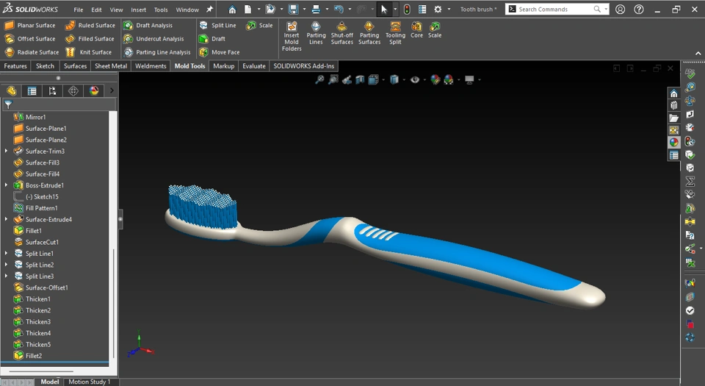Open the user login account button
The width and height of the screenshot is (705, 386).
point(620,9)
